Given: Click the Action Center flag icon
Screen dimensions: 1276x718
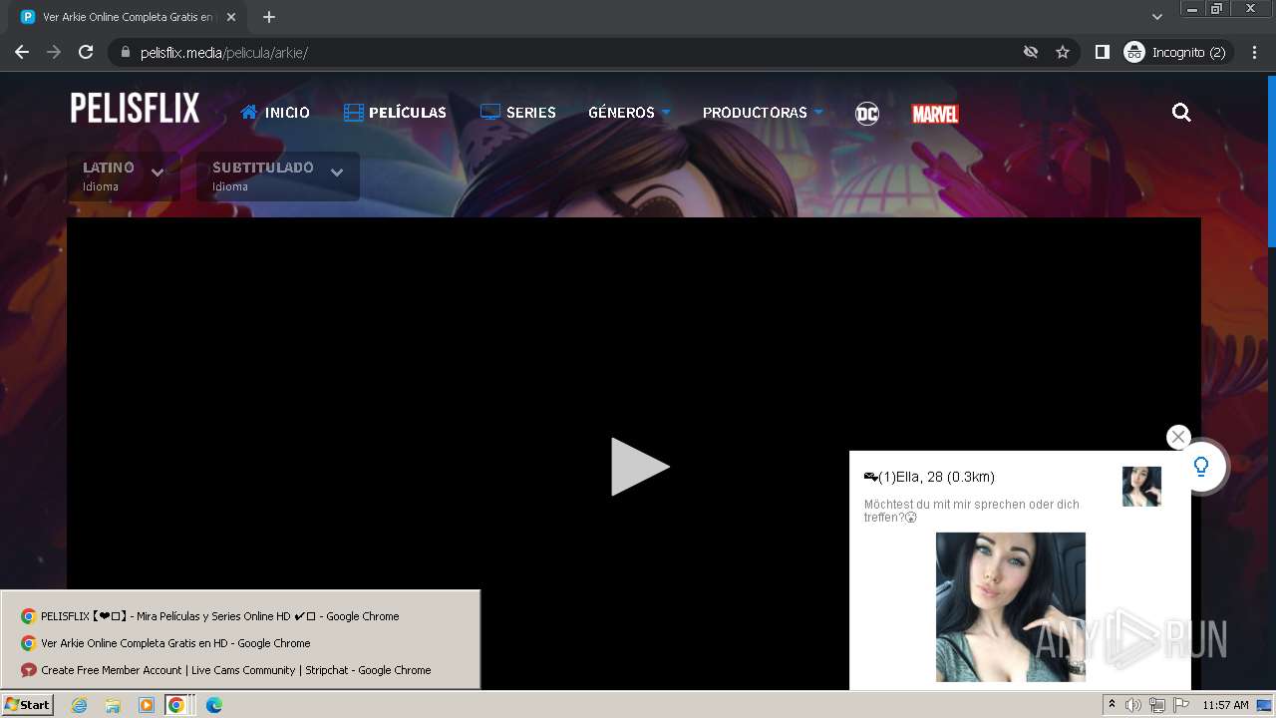Looking at the screenshot, I should [x=1181, y=705].
